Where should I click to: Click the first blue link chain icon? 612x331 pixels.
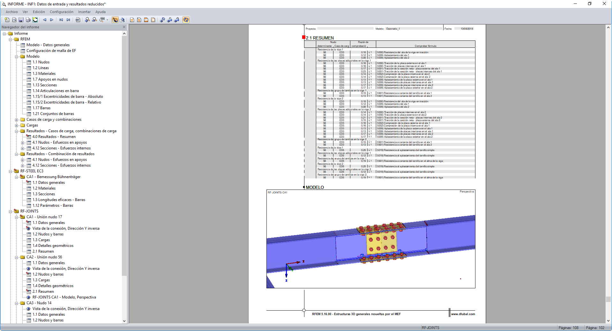pos(162,20)
